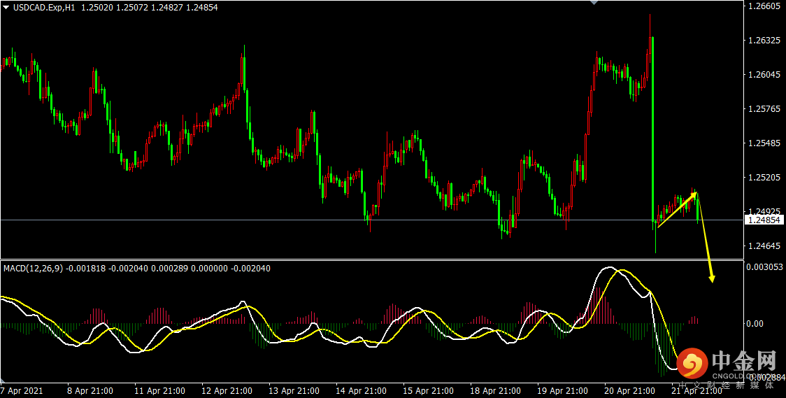Click the 1.25485 price scale label

tap(766, 143)
